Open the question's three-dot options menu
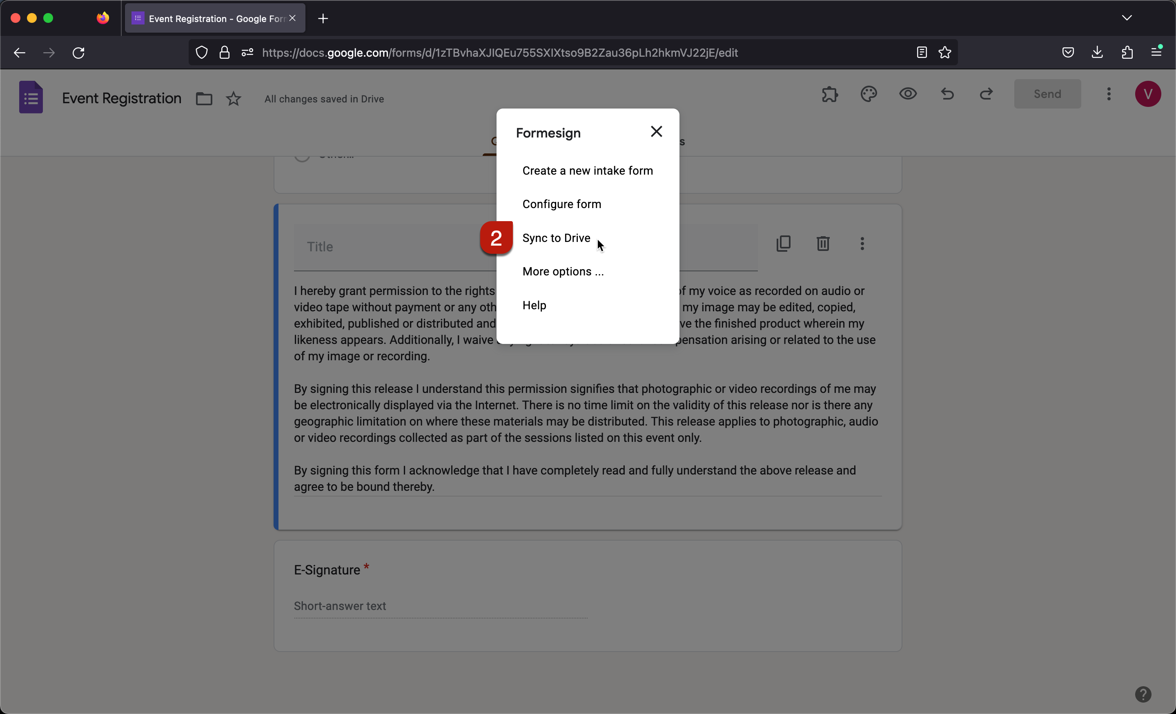 (x=862, y=243)
